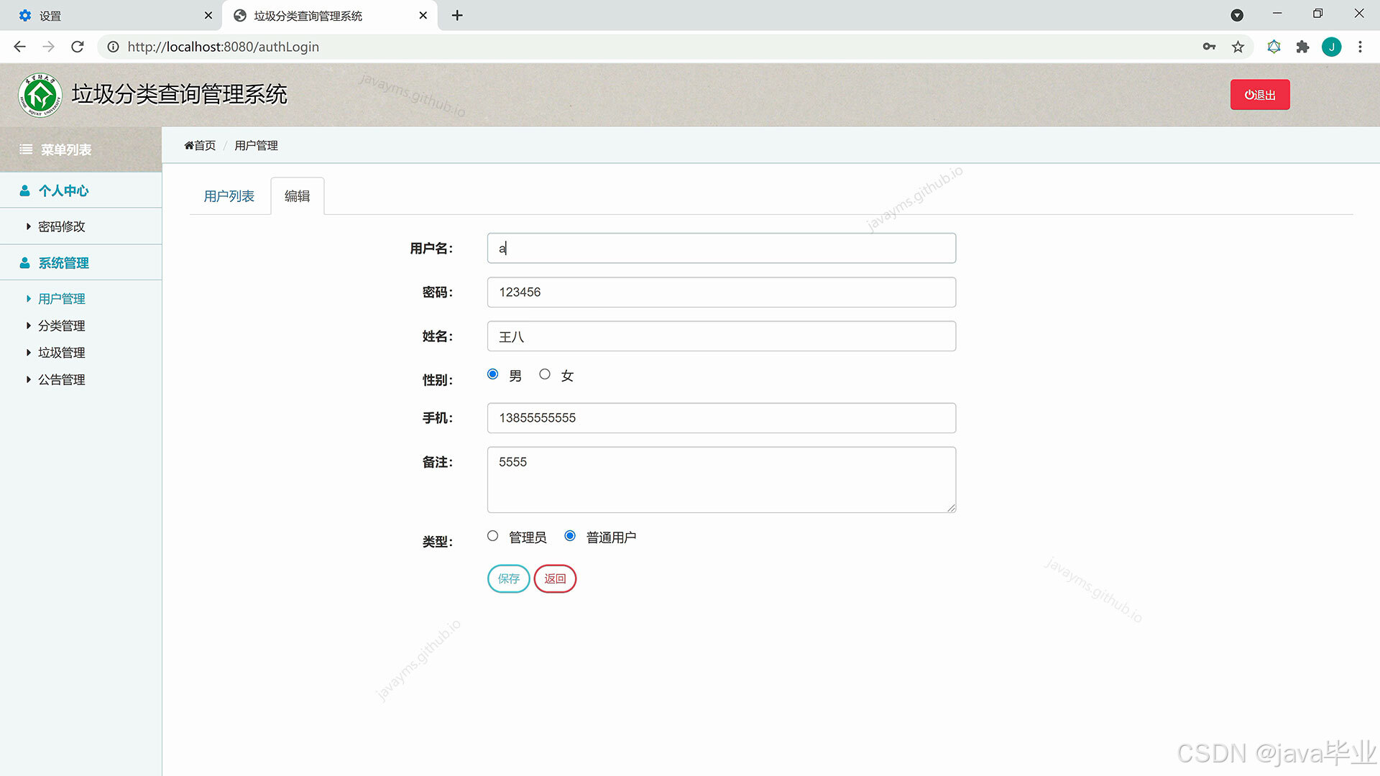Reload the page with refresh icon
1380x776 pixels.
click(78, 47)
